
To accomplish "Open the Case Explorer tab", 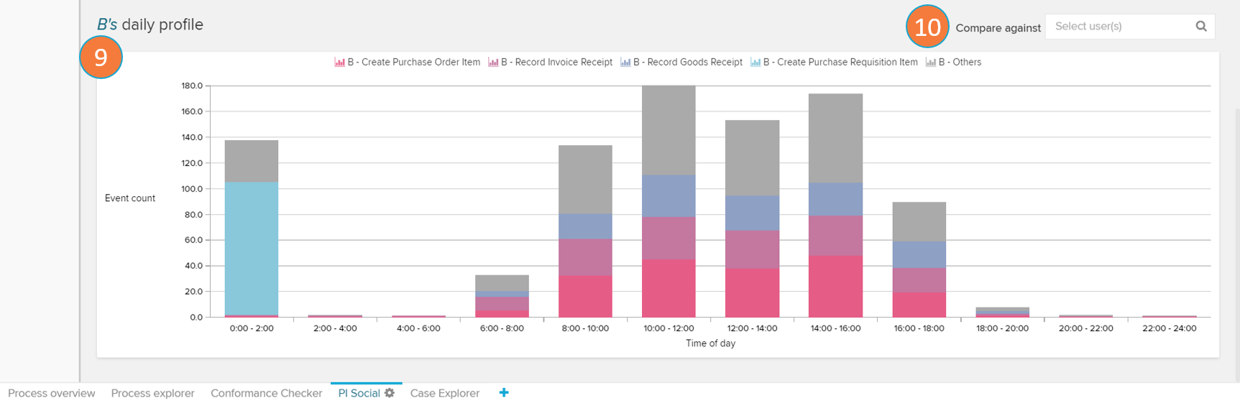I will [444, 393].
